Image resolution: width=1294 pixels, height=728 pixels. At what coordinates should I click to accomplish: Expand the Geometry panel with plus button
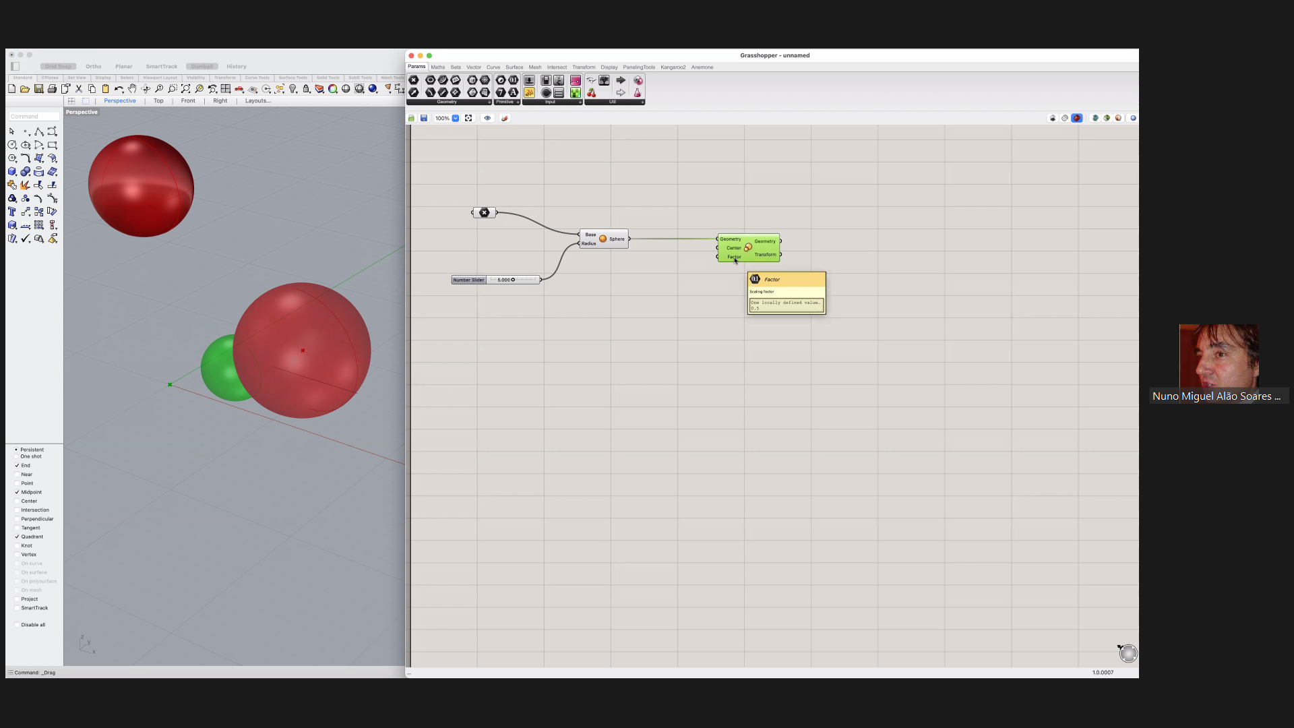pos(489,102)
